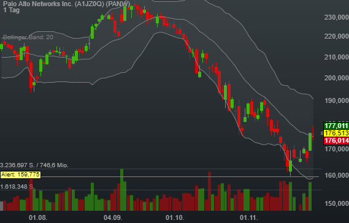Image resolution: width=349 pixels, height=223 pixels.
Task: Click the 1 Tag timeframe label
Action: coord(12,10)
